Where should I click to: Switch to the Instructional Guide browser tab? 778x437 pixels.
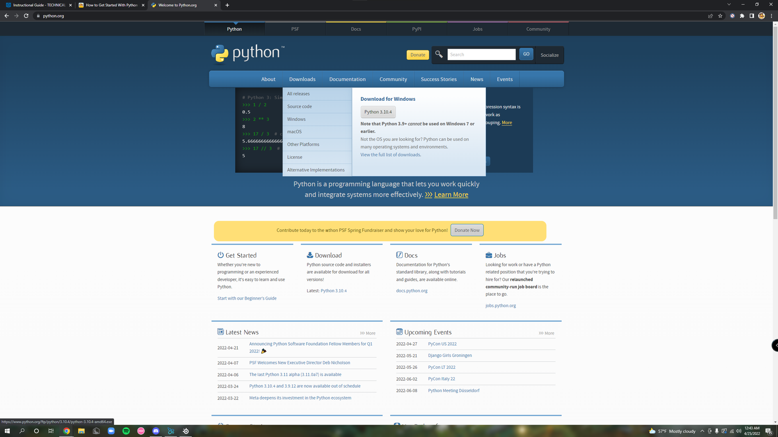pyautogui.click(x=38, y=5)
